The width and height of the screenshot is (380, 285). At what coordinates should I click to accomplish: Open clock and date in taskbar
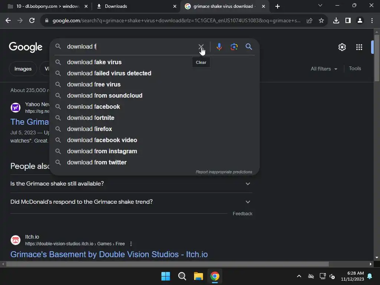pyautogui.click(x=353, y=276)
